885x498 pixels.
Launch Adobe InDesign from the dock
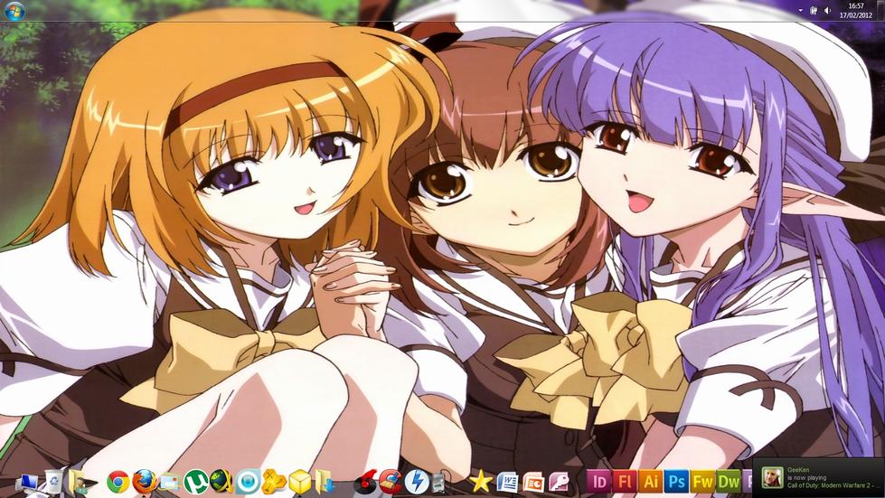coord(598,482)
